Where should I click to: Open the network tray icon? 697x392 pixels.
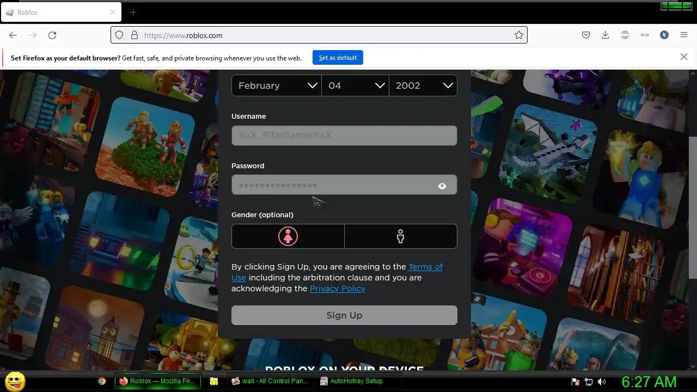589,382
